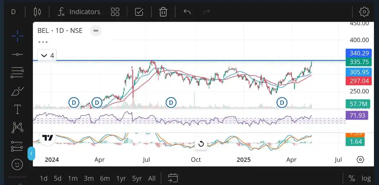Click the 71.93 RSI value label
Image resolution: width=379 pixels, height=185 pixels.
[x=357, y=115]
